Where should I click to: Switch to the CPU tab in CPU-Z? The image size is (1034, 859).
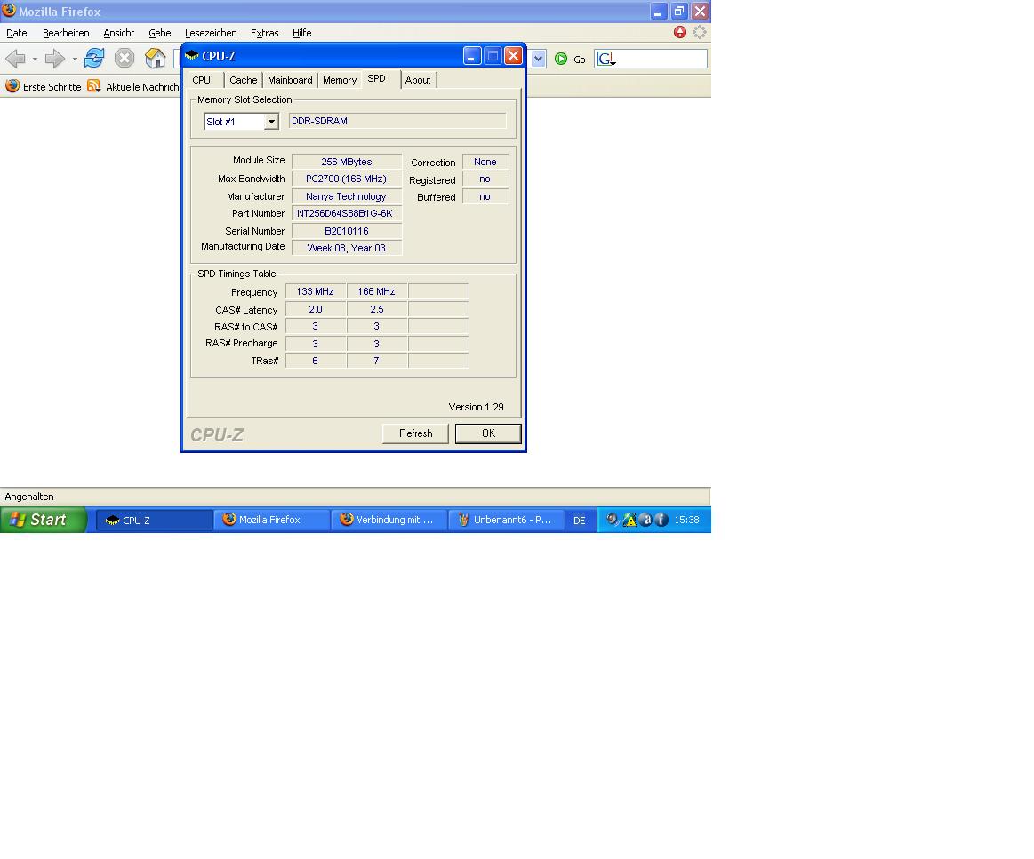202,80
